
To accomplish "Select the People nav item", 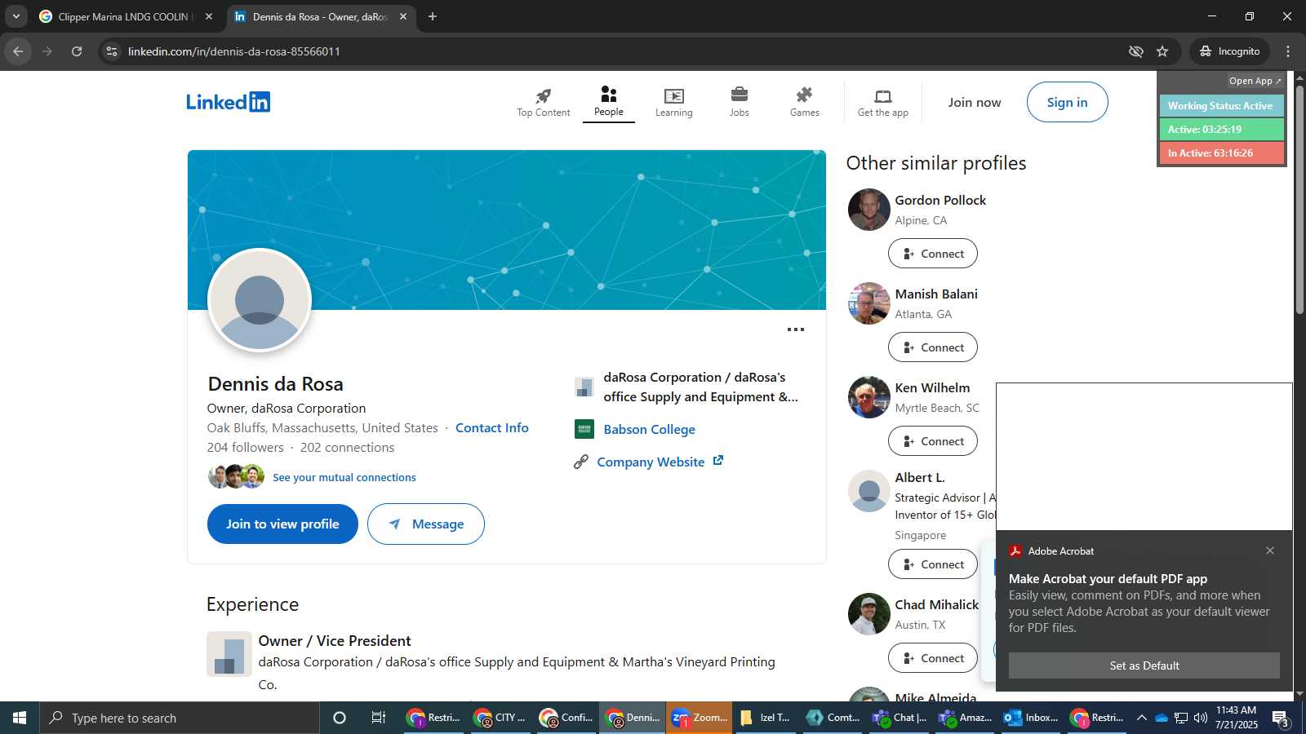I will point(609,102).
